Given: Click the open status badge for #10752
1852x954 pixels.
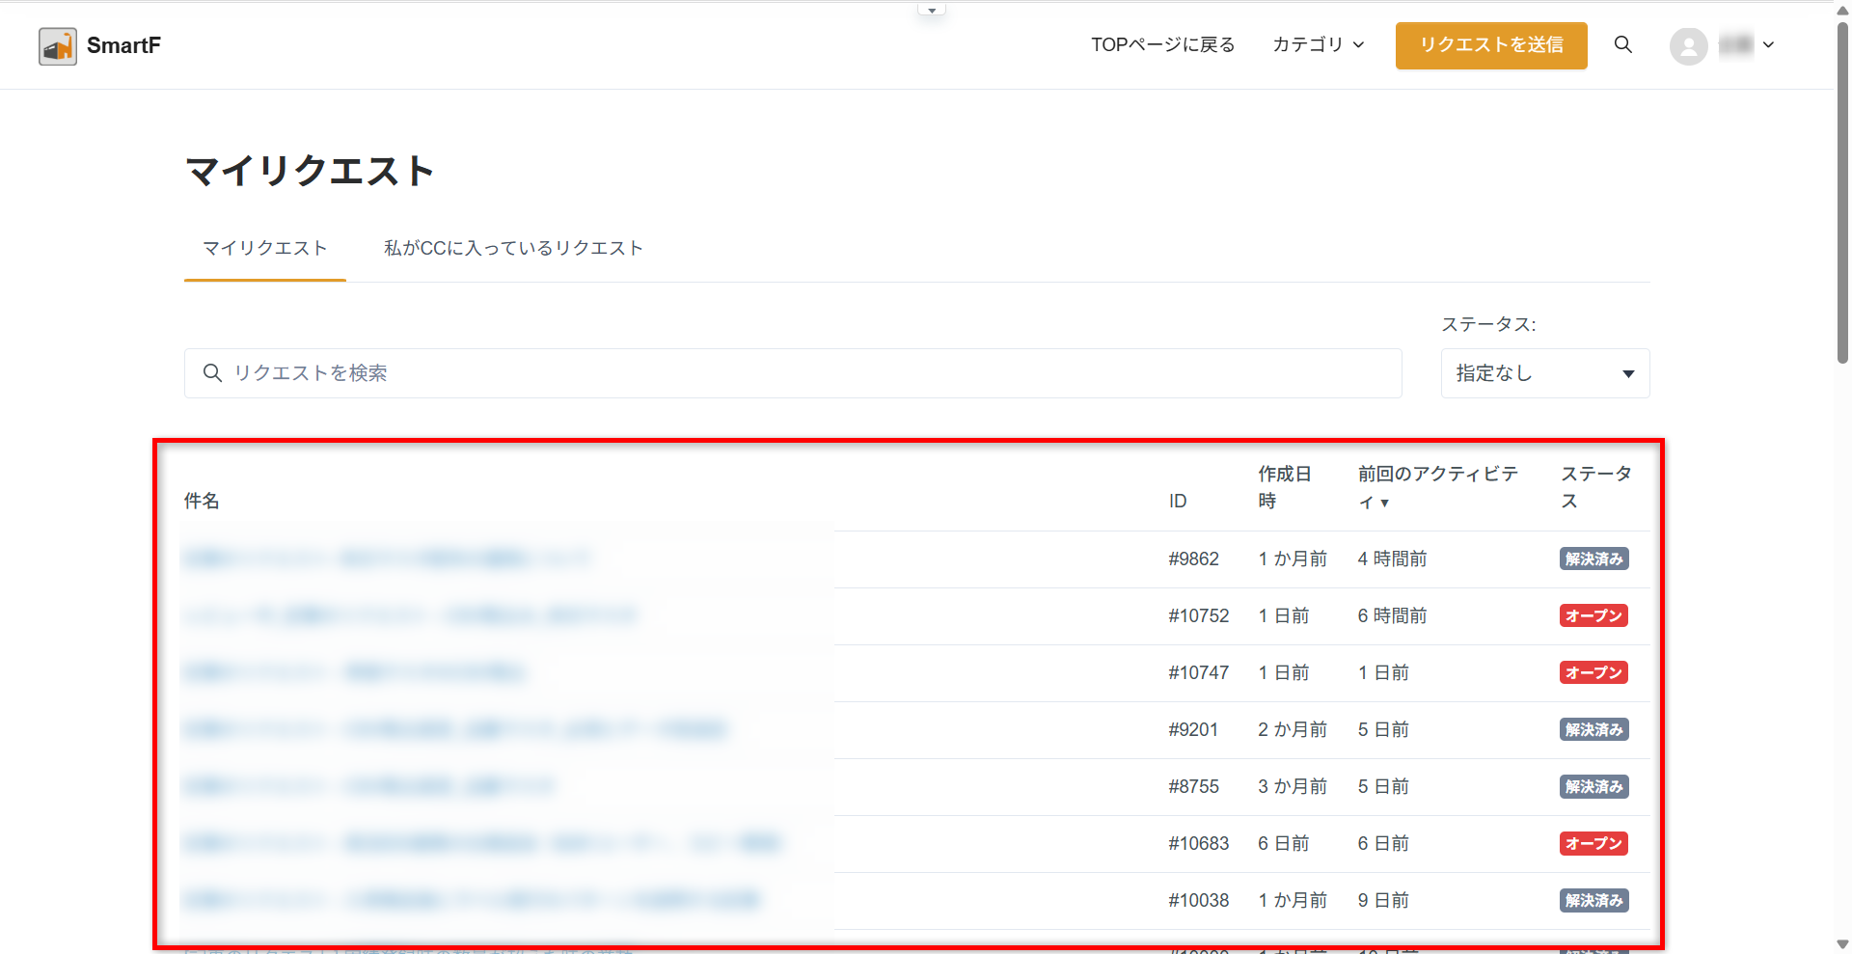Looking at the screenshot, I should tap(1593, 615).
